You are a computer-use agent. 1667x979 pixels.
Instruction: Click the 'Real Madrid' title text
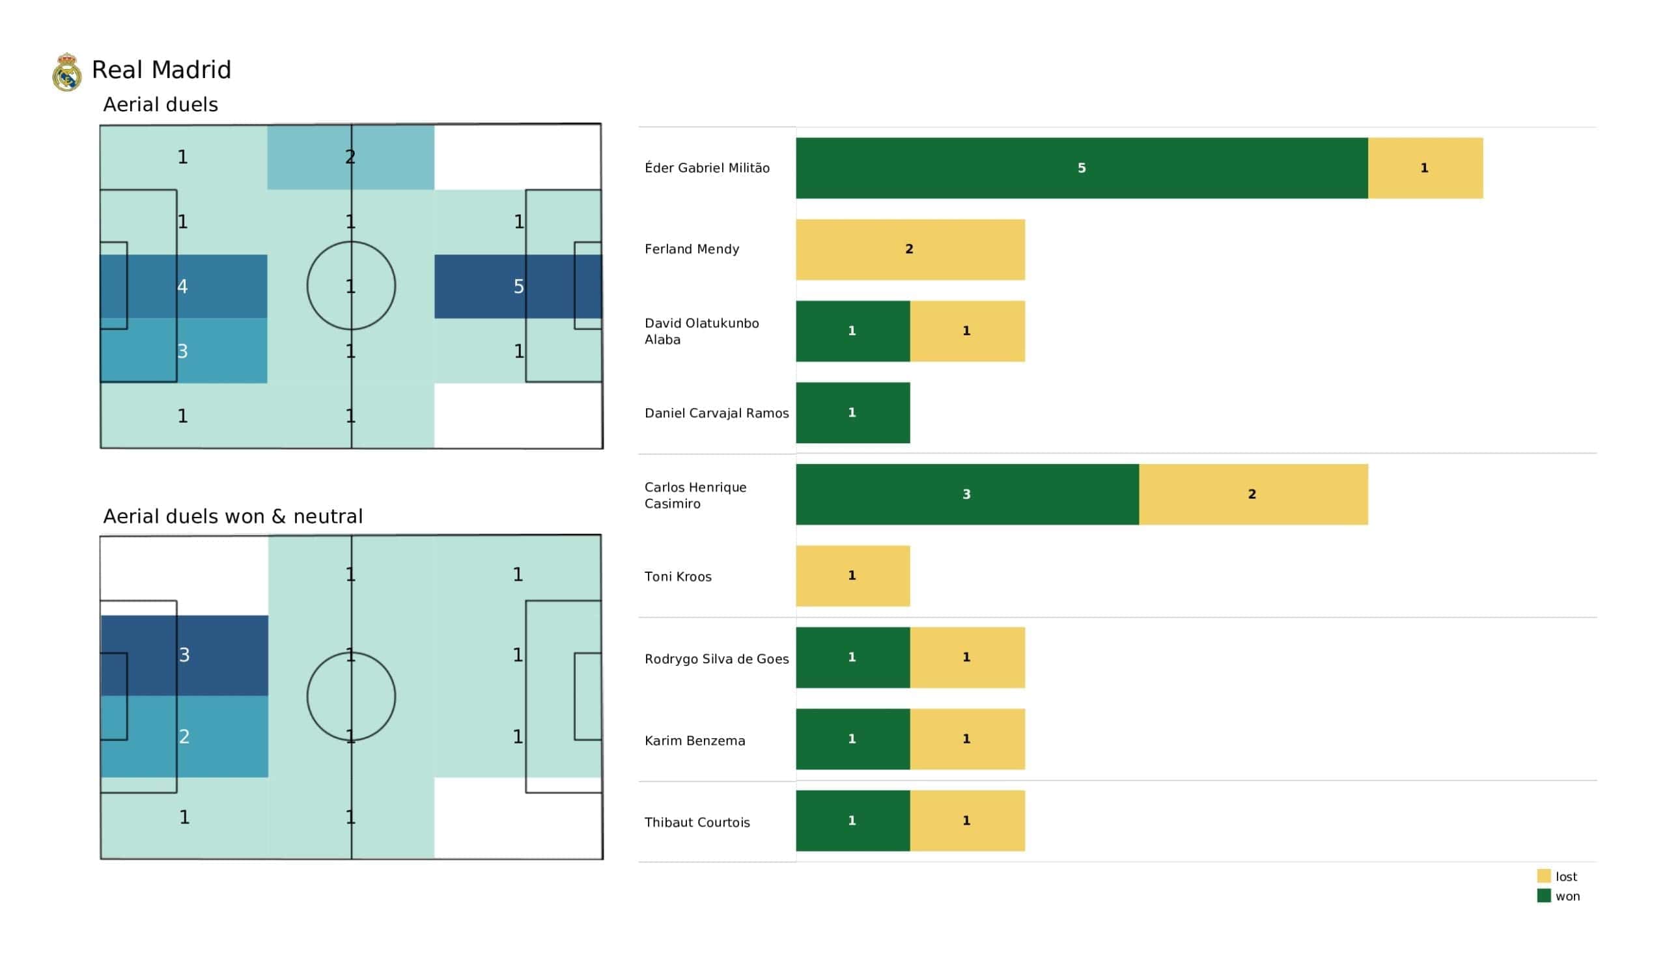pos(161,70)
